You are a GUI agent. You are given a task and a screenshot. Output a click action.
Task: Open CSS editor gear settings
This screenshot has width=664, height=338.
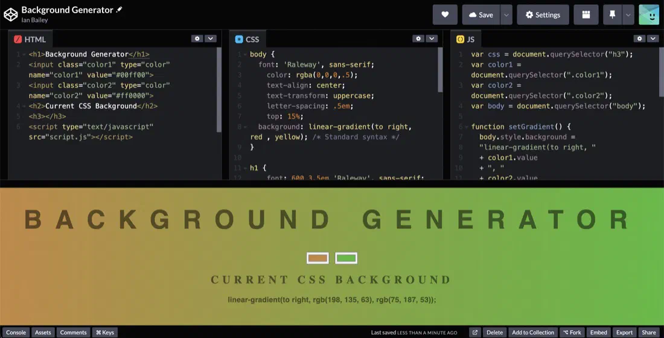418,39
